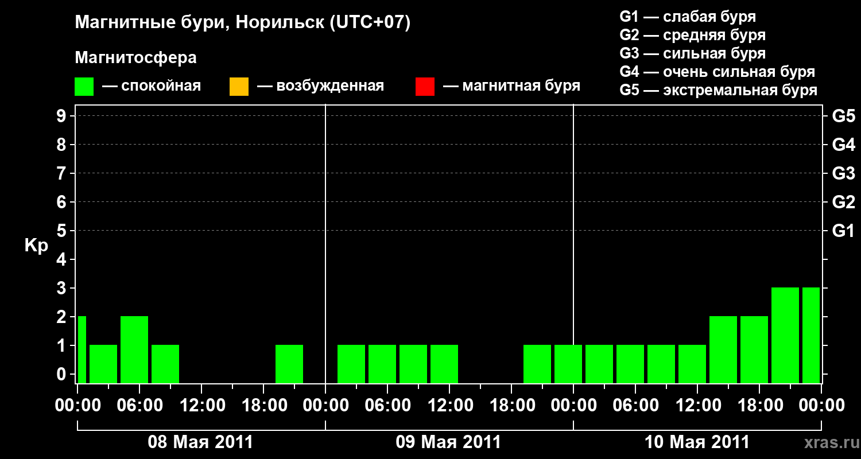Click the last Kp 3 bar on 10 May
This screenshot has height=459, width=861.
click(x=811, y=335)
